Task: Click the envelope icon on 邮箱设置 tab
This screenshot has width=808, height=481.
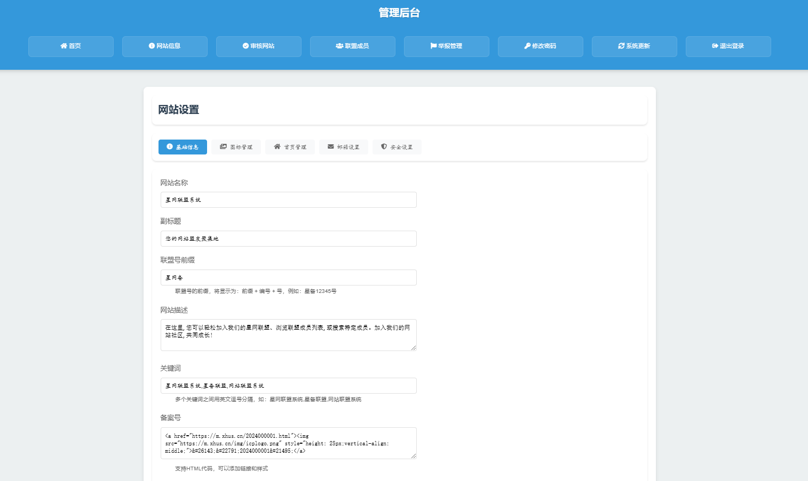Action: coord(331,147)
